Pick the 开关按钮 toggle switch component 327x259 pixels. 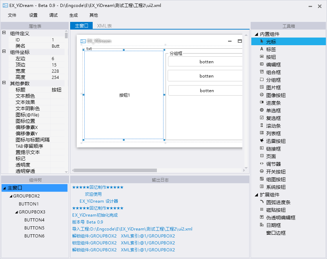click(276, 172)
